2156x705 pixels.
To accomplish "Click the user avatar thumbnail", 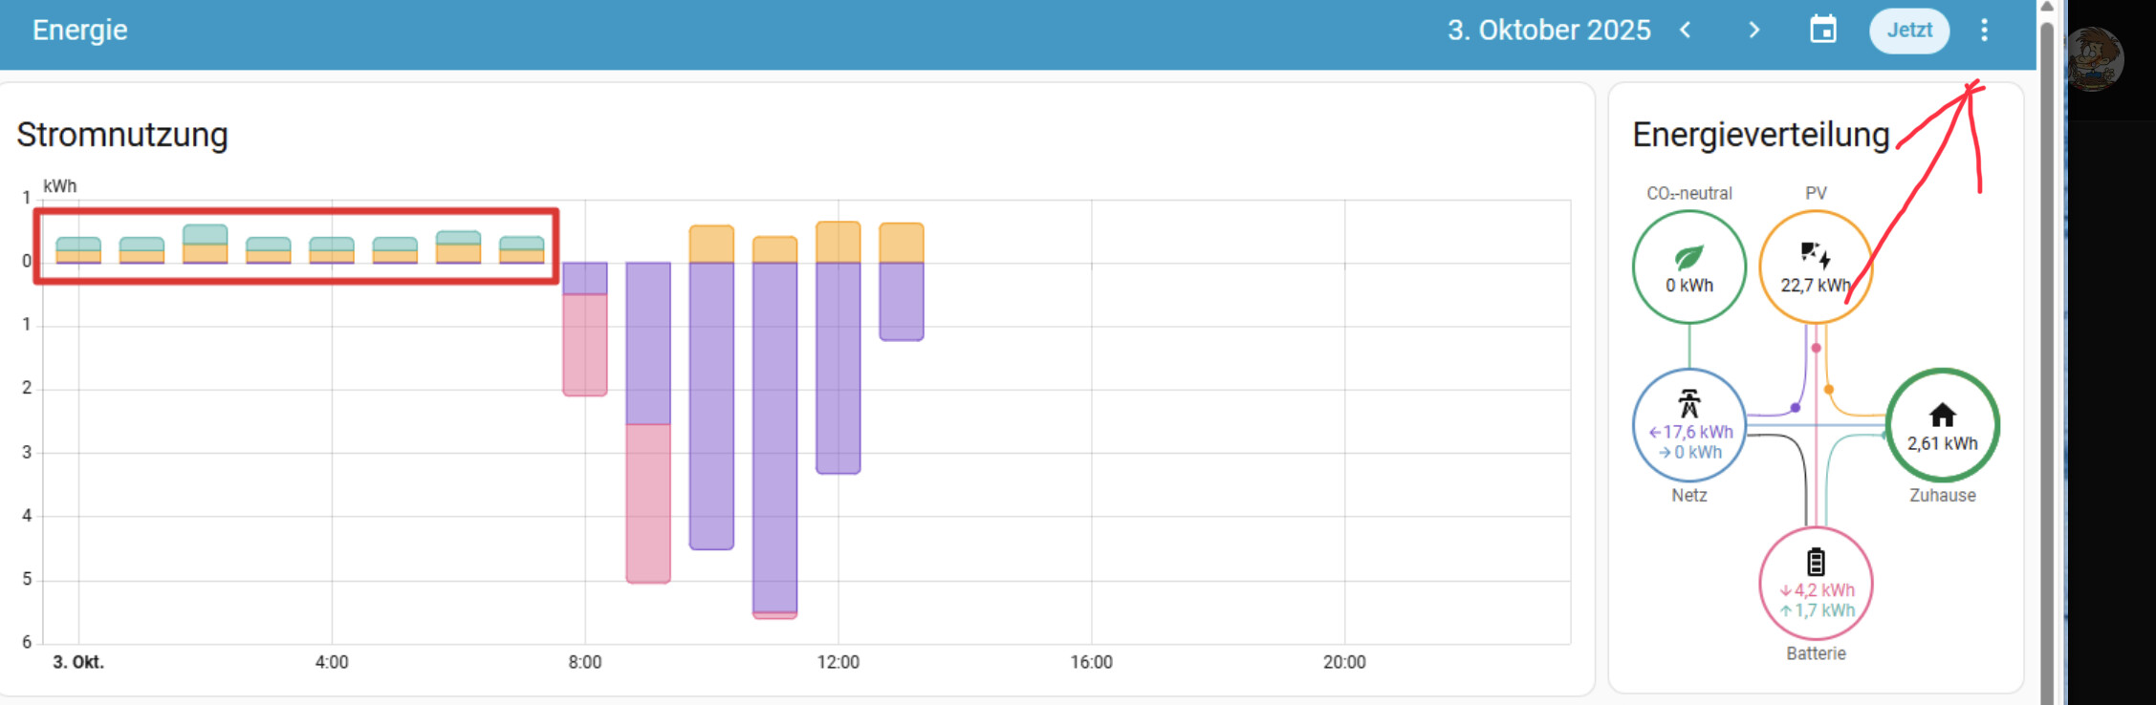I will pyautogui.click(x=2094, y=59).
